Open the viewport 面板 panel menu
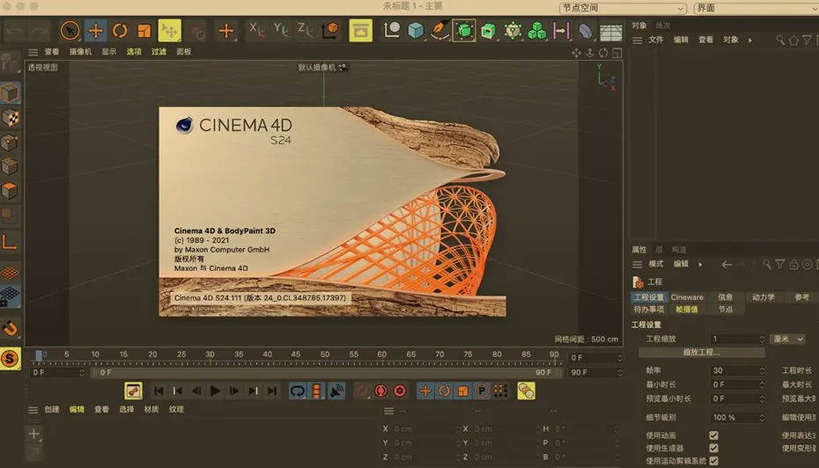This screenshot has height=468, width=819. point(184,52)
